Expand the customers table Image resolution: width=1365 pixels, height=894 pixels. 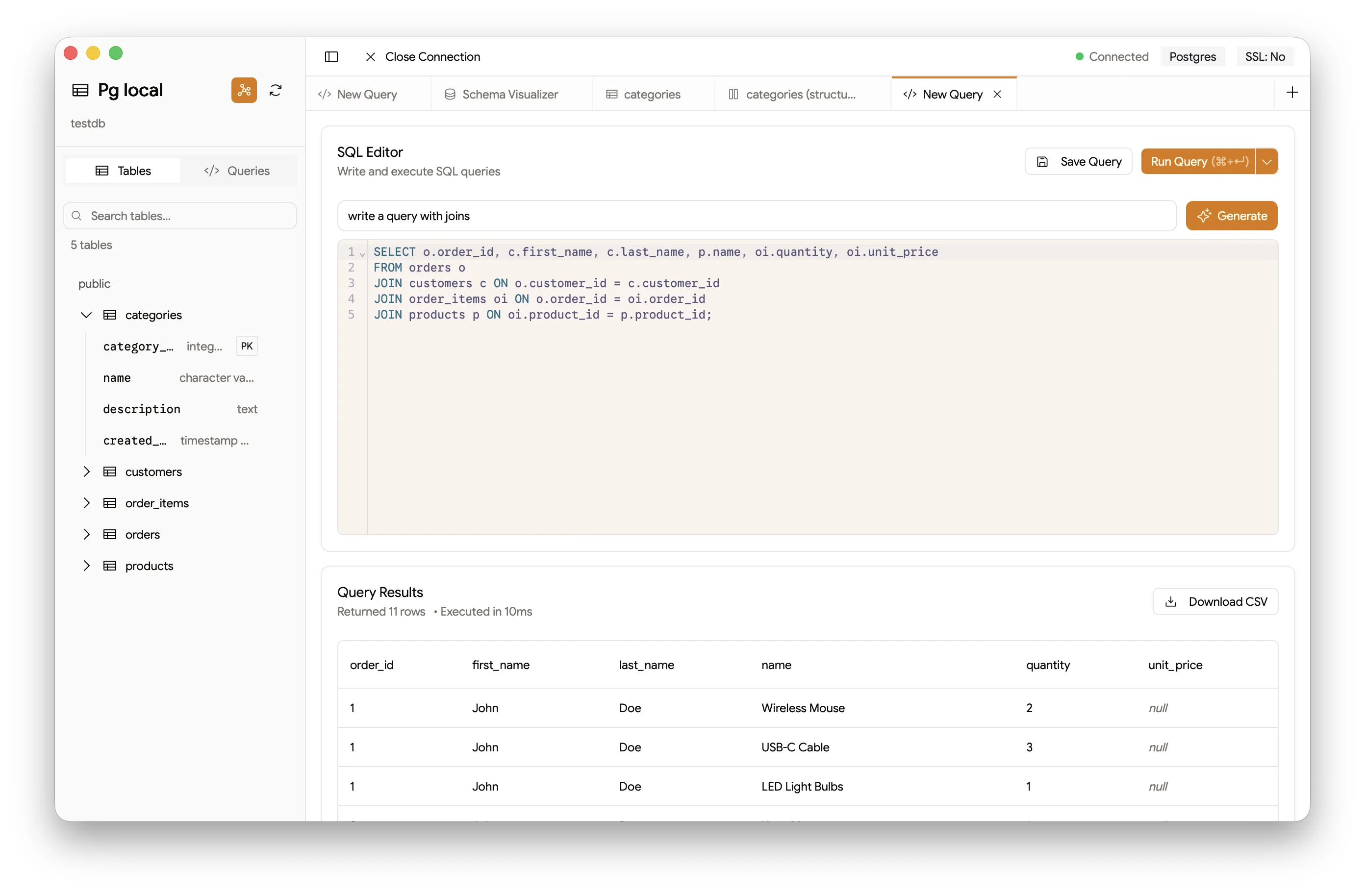point(86,472)
